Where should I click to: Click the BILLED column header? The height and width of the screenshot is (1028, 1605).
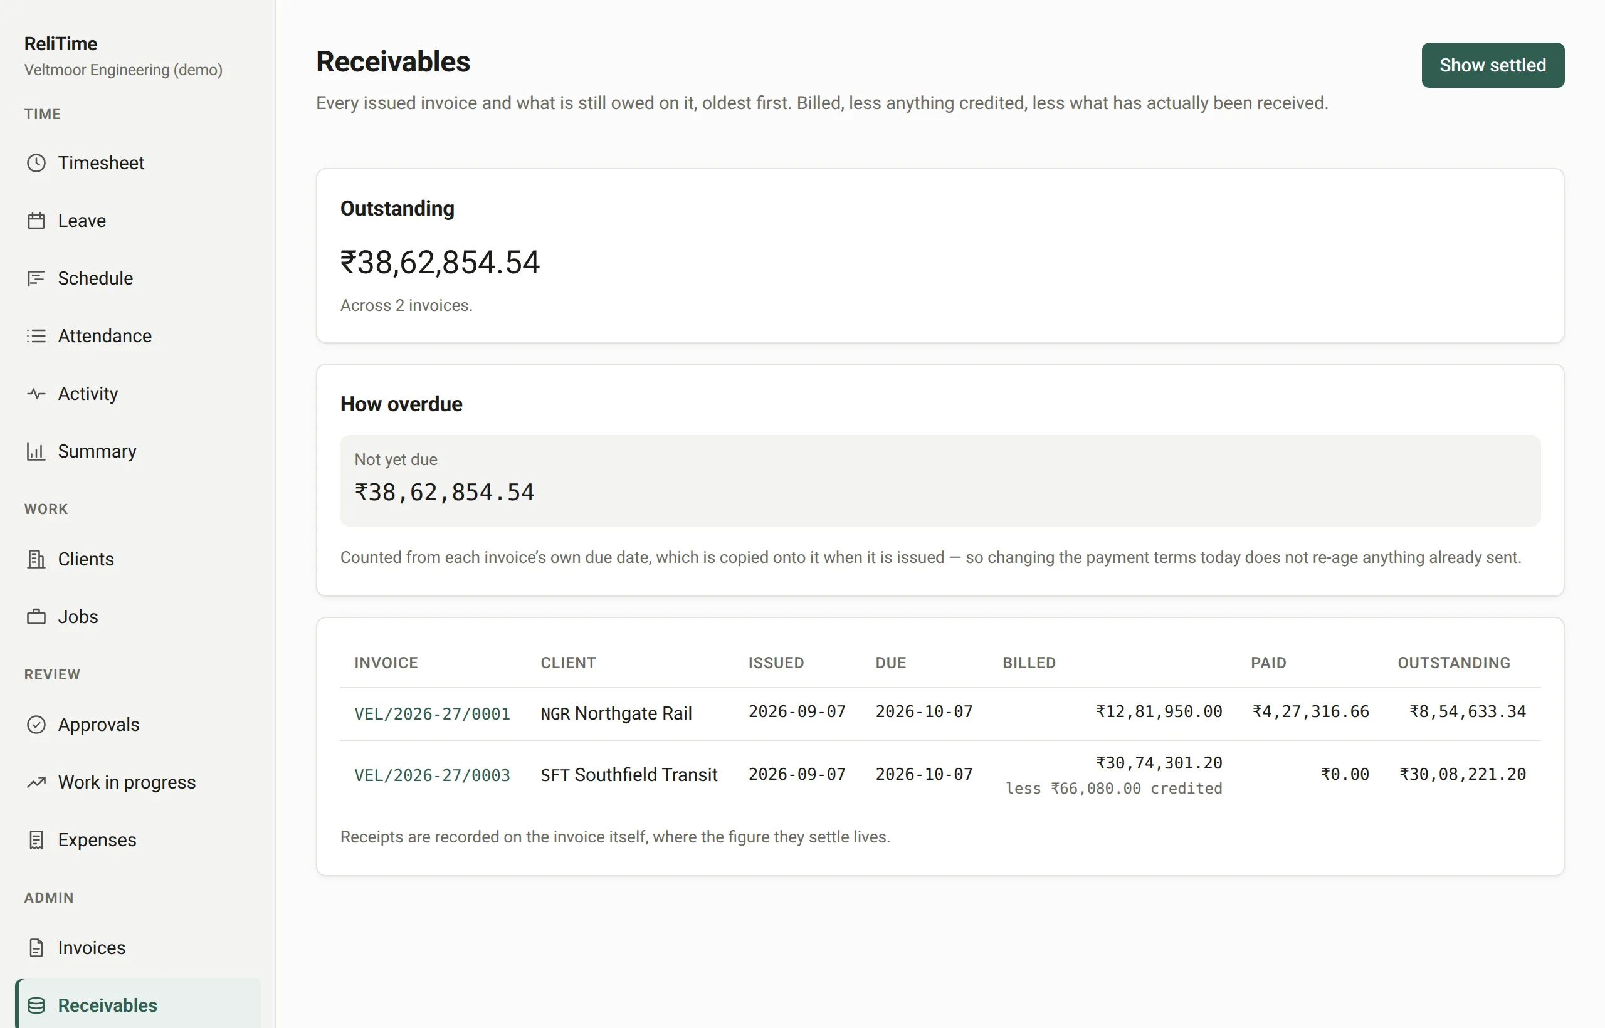[x=1029, y=663]
